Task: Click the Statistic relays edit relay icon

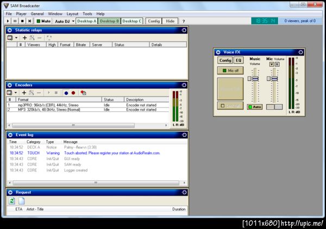Action: (x=32, y=38)
